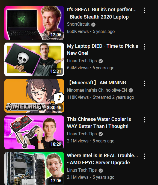Open the 【Minecraft】 AM MINING title
Screen dimensions: 158x185
97,83
